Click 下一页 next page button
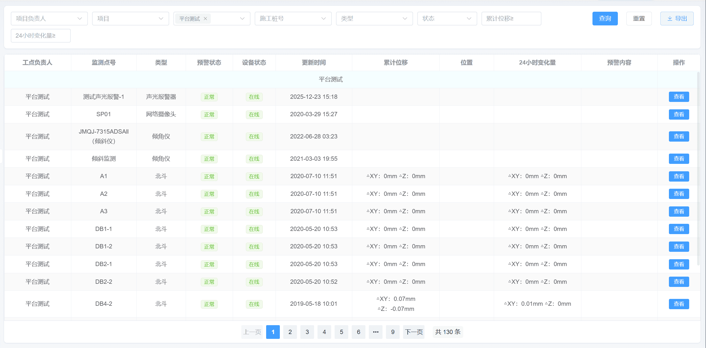Image resolution: width=706 pixels, height=348 pixels. pos(414,332)
